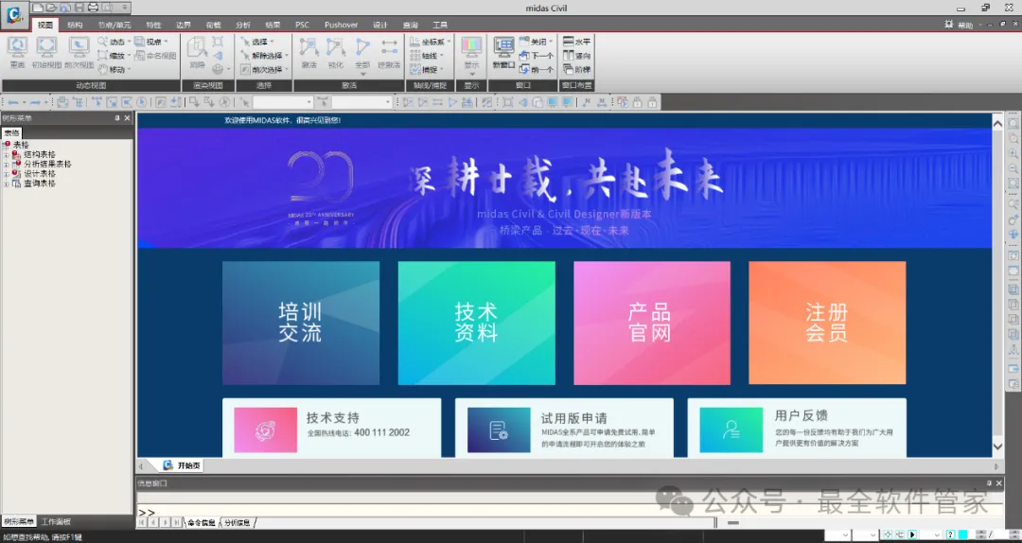This screenshot has height=543, width=1022.
Task: Click the 全部 activate all icon
Action: (362, 54)
